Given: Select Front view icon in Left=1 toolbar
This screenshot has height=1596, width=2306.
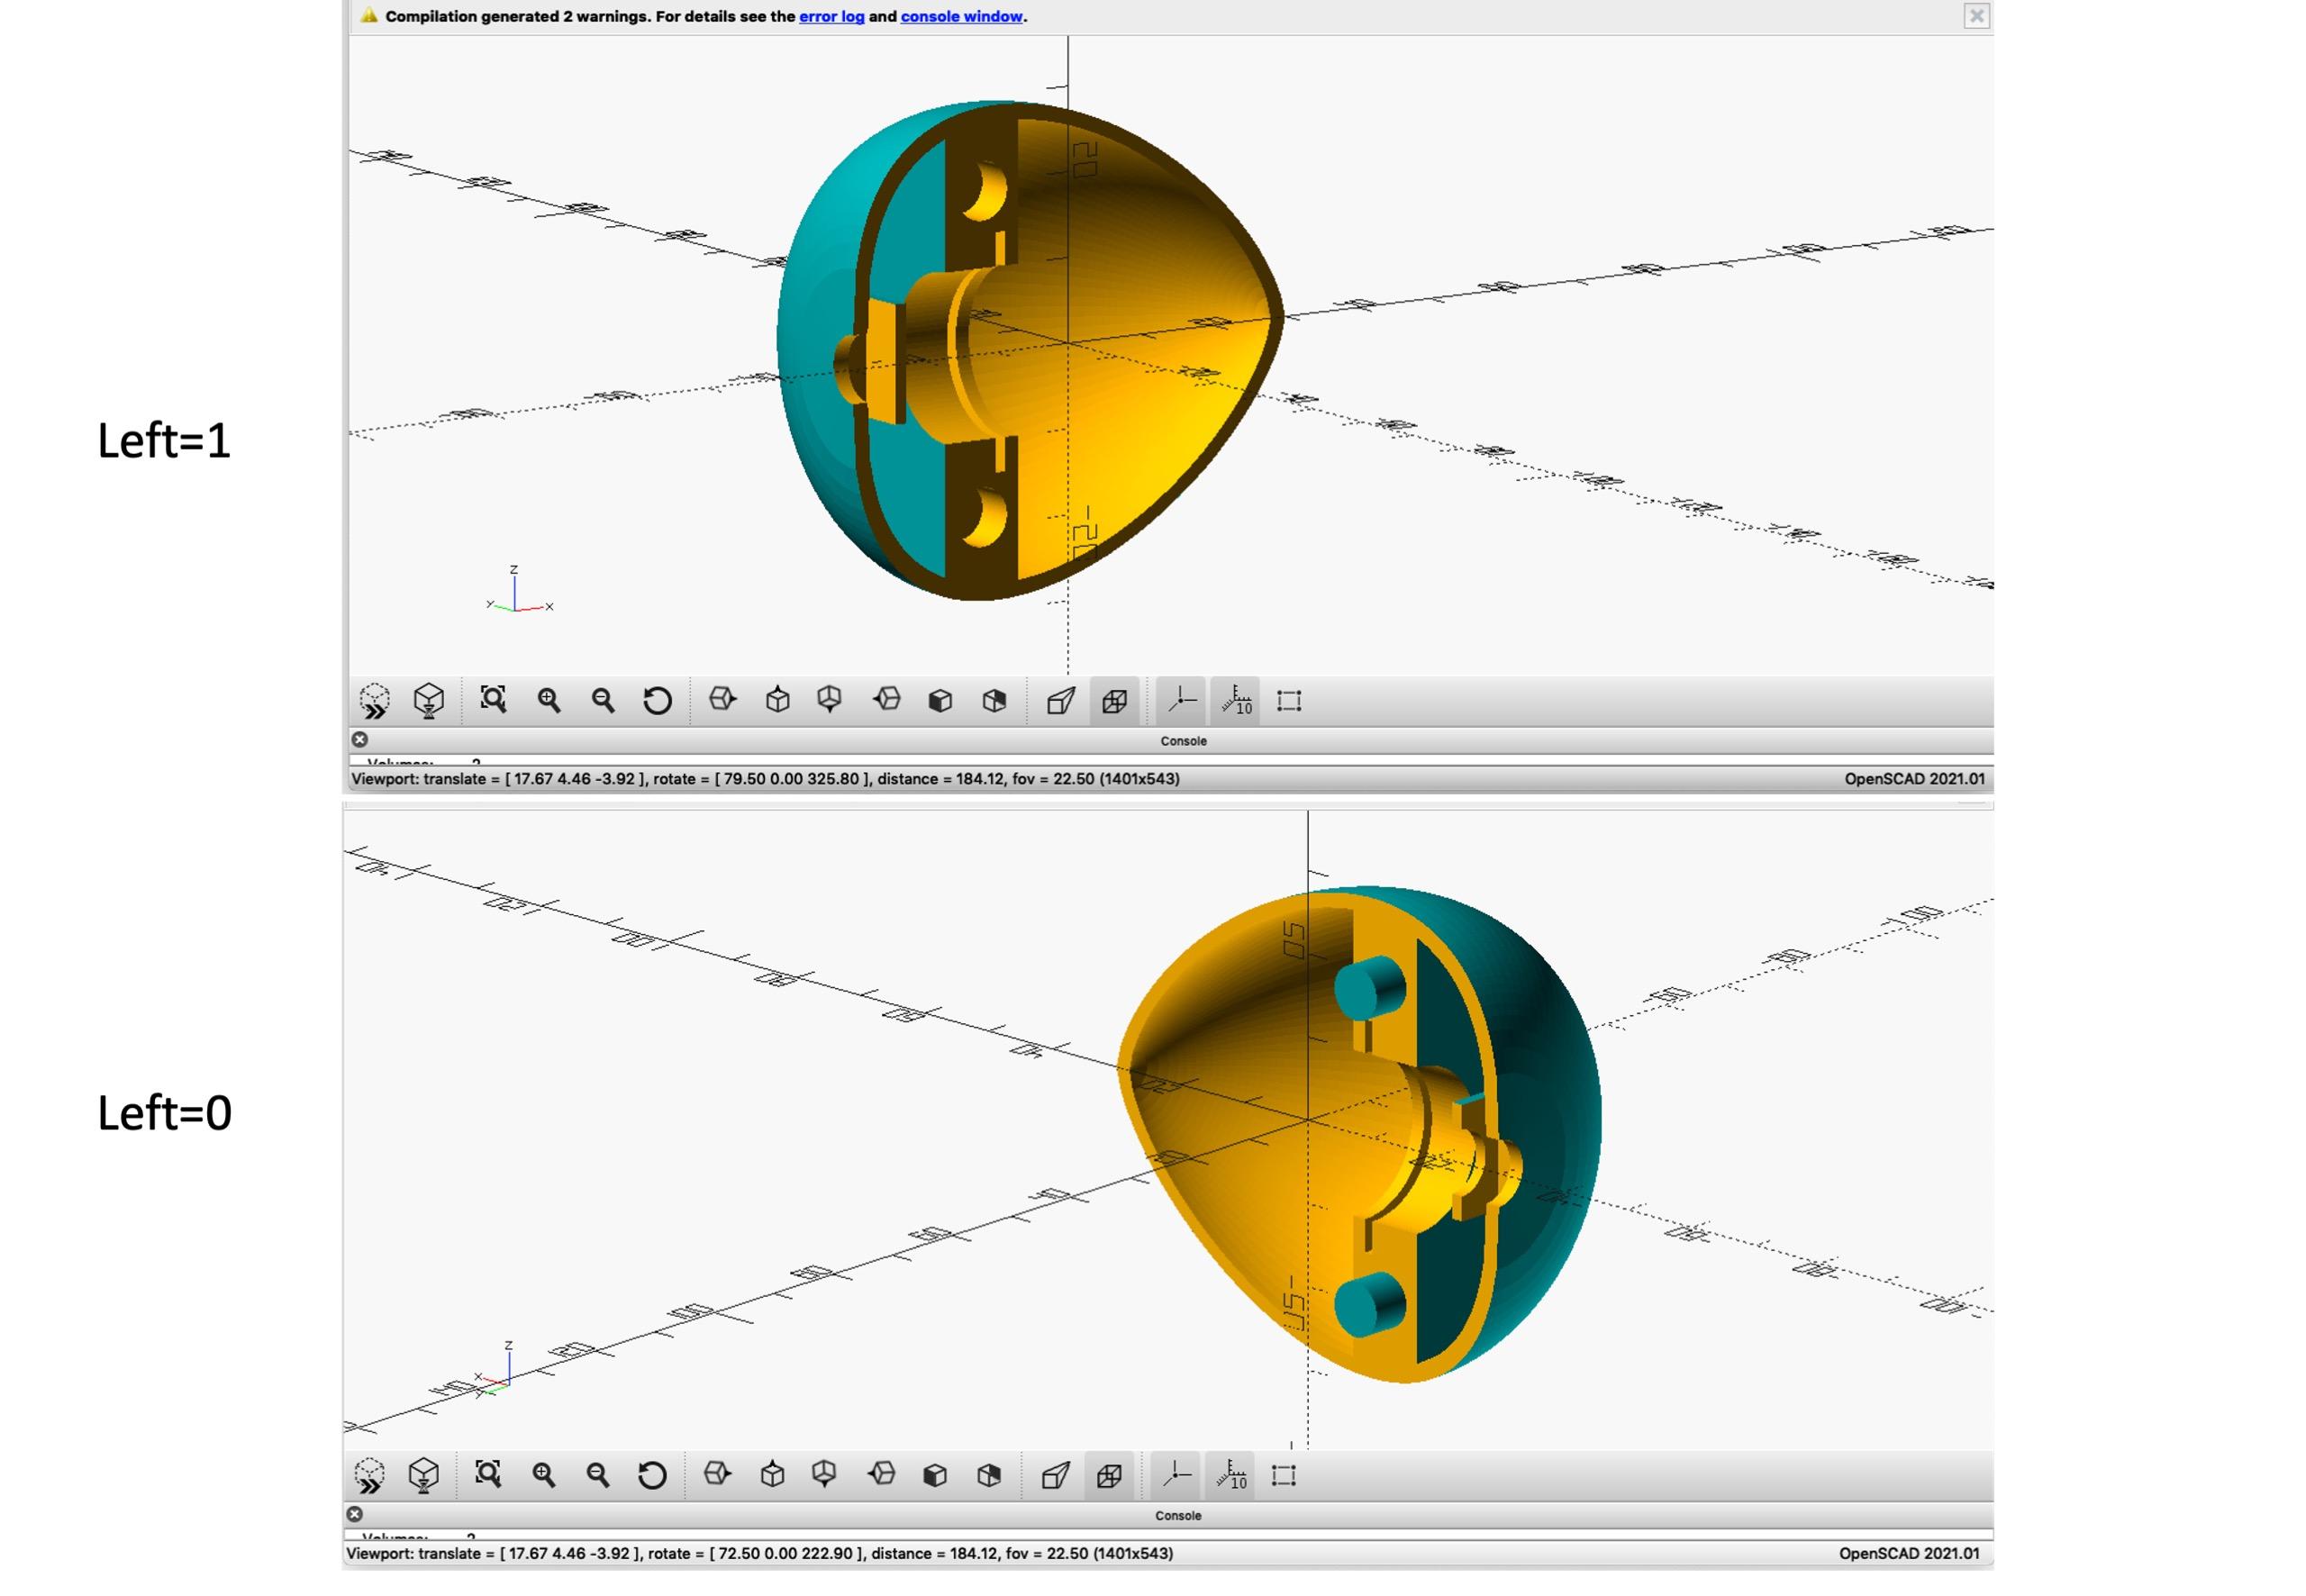Looking at the screenshot, I should [x=940, y=700].
